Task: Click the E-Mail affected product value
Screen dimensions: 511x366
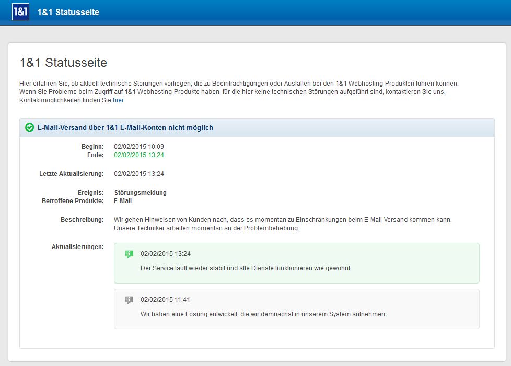Action: point(123,201)
